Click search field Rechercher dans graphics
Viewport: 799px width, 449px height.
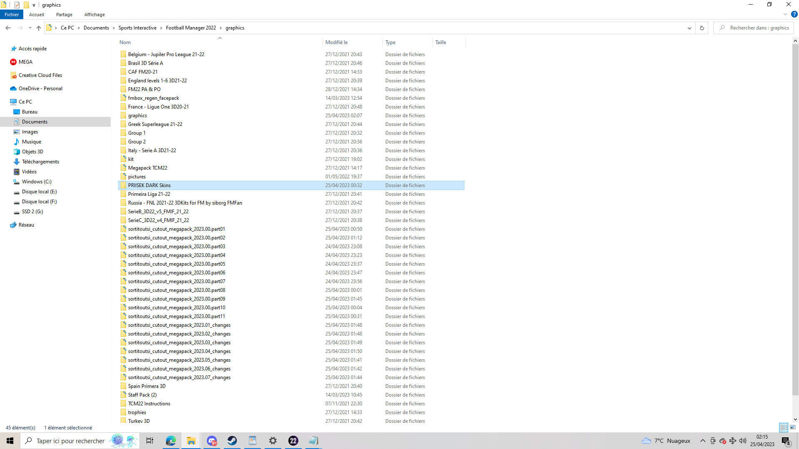point(754,28)
